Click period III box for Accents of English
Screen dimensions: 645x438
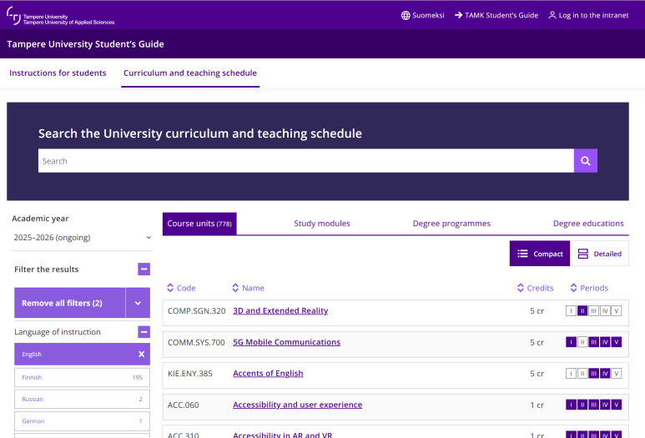tap(593, 374)
